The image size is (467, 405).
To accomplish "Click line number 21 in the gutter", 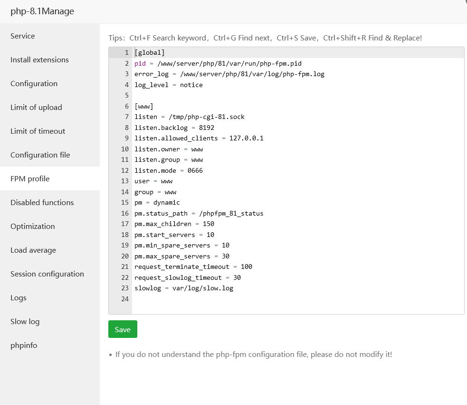I will [x=125, y=267].
